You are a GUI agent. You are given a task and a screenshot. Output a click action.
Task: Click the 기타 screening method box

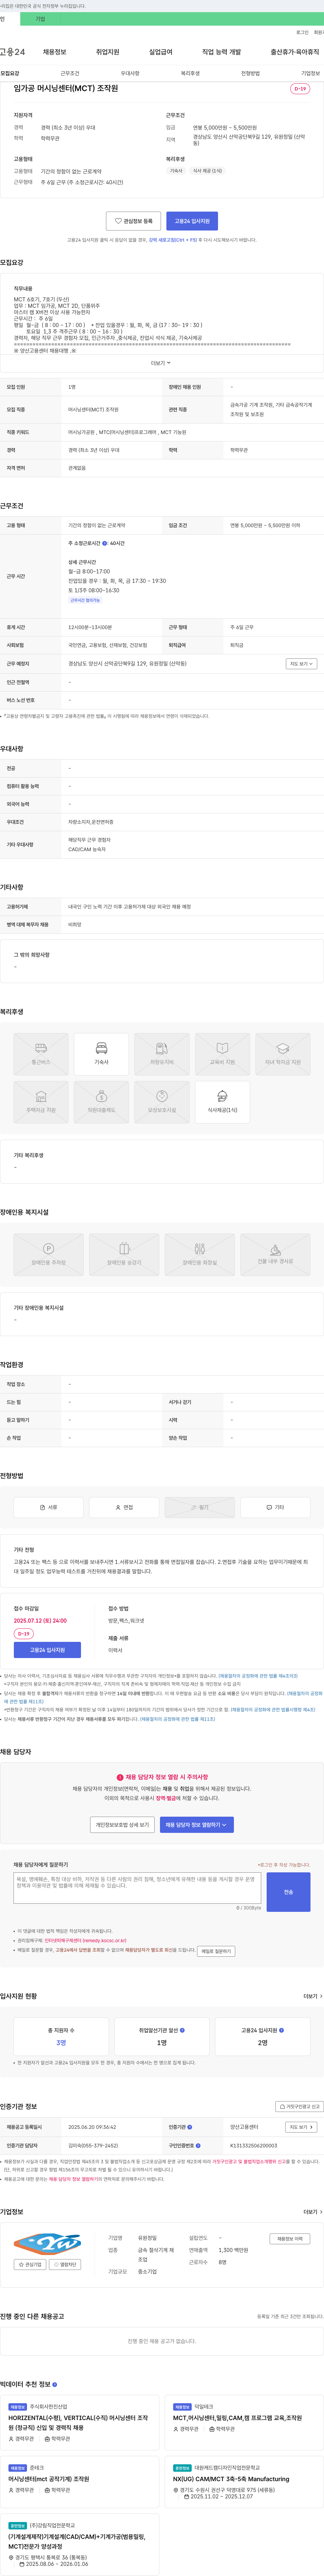coord(275,1507)
